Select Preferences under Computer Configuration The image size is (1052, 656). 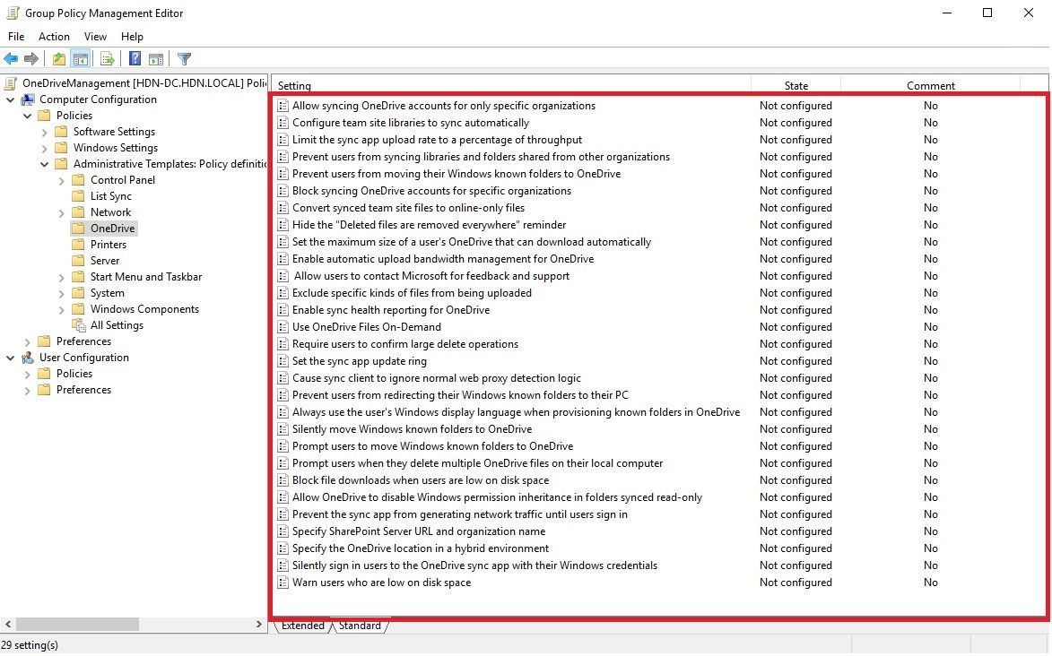tap(84, 341)
